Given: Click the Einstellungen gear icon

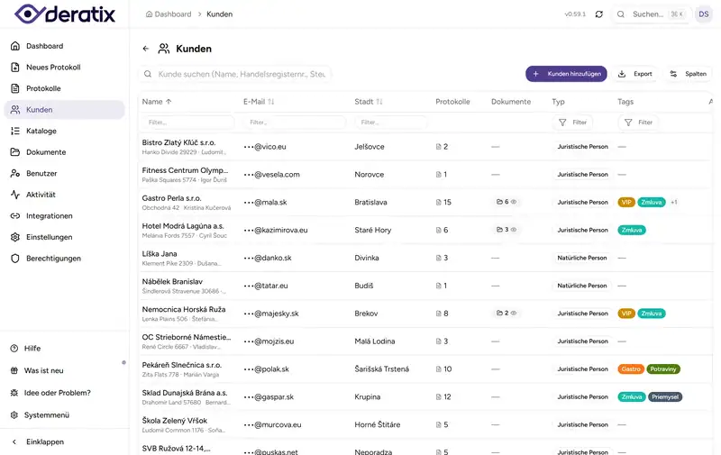Looking at the screenshot, I should tap(15, 237).
